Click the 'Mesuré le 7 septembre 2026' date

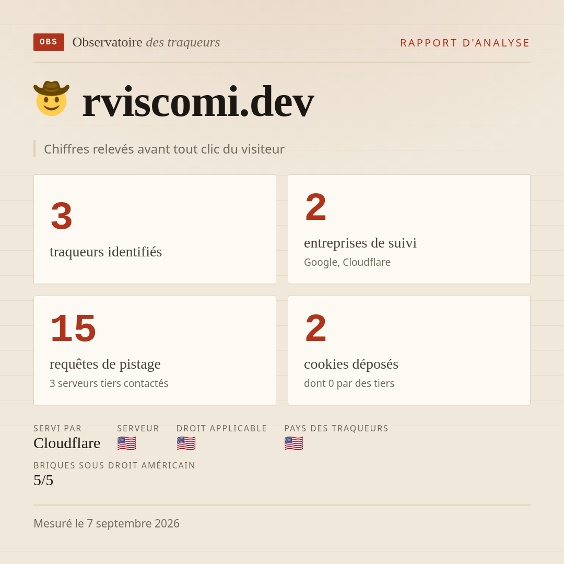click(x=107, y=523)
